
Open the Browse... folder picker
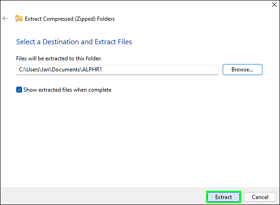tap(242, 70)
